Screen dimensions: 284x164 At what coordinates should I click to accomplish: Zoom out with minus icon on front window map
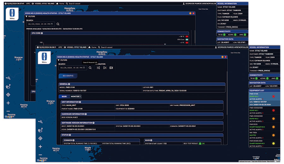point(40,155)
